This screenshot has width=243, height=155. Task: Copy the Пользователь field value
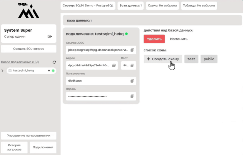(132, 81)
